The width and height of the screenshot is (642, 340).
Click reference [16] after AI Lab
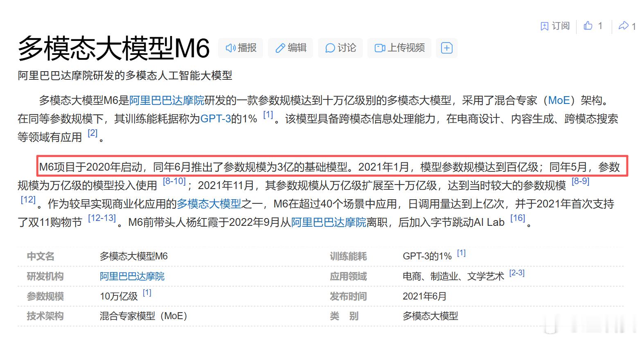[x=518, y=218]
